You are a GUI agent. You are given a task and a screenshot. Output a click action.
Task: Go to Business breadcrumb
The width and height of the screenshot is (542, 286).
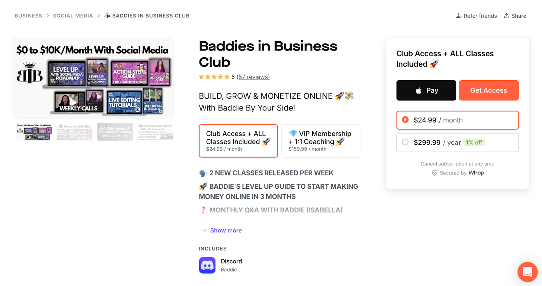(28, 16)
